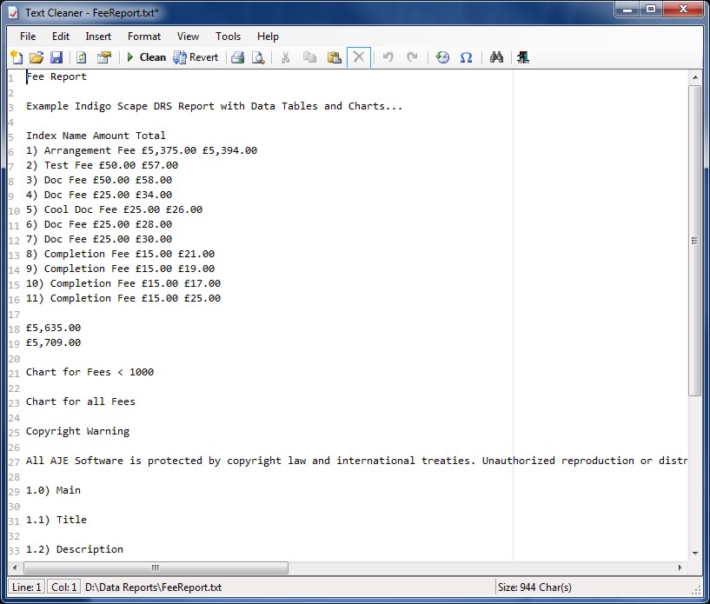
Task: Open Print Preview from toolbar
Action: click(258, 57)
